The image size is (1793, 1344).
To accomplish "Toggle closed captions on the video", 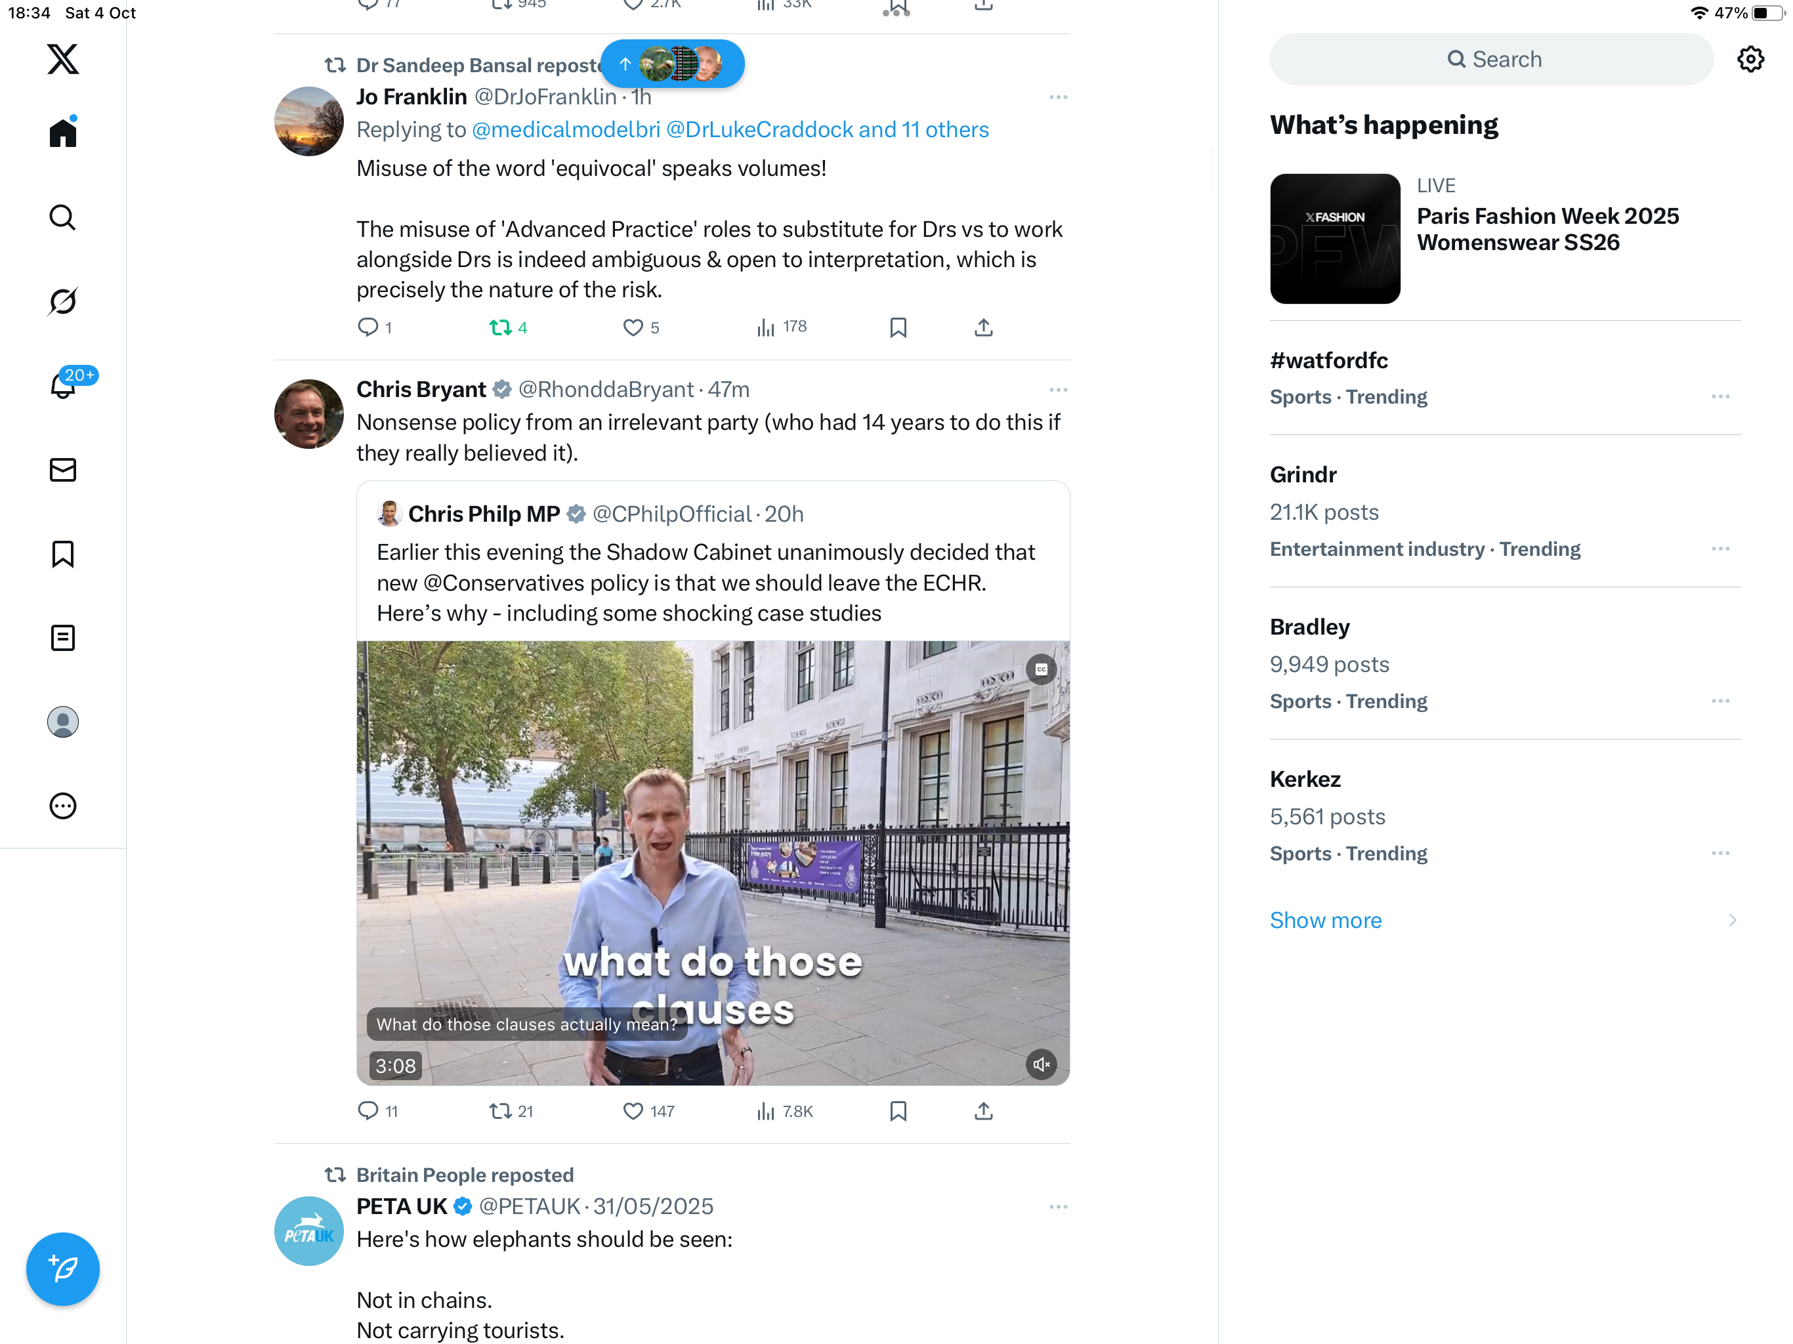I will click(x=1041, y=669).
